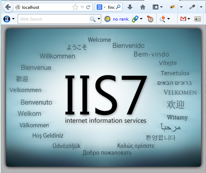This screenshot has height=173, width=206.
Task: Click the 'Tervetuloa' text
Action: coord(175,73)
